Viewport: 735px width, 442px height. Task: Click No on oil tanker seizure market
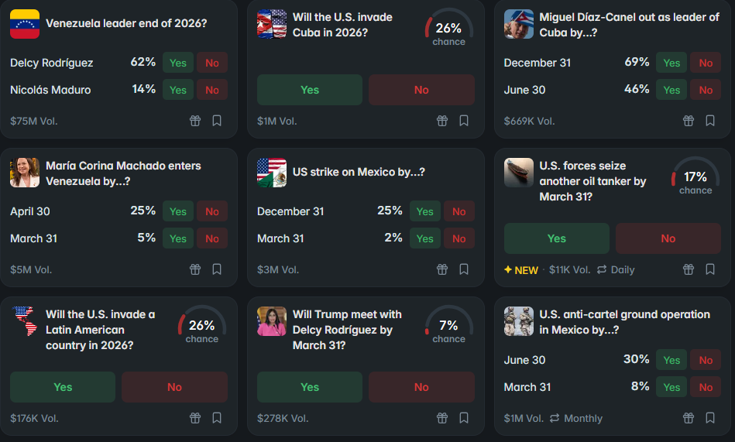pos(668,238)
